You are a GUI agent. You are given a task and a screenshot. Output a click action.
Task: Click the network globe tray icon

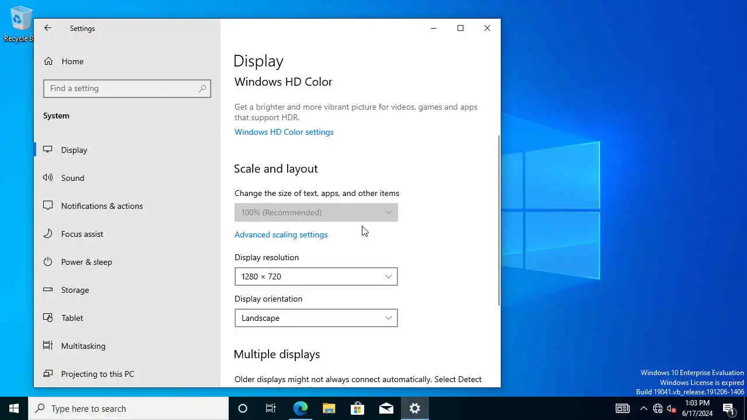[x=658, y=408]
